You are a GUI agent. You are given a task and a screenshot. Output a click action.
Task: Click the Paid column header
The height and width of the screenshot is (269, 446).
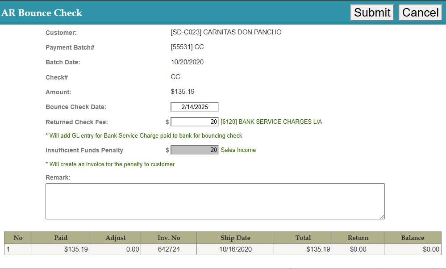[x=61, y=238]
